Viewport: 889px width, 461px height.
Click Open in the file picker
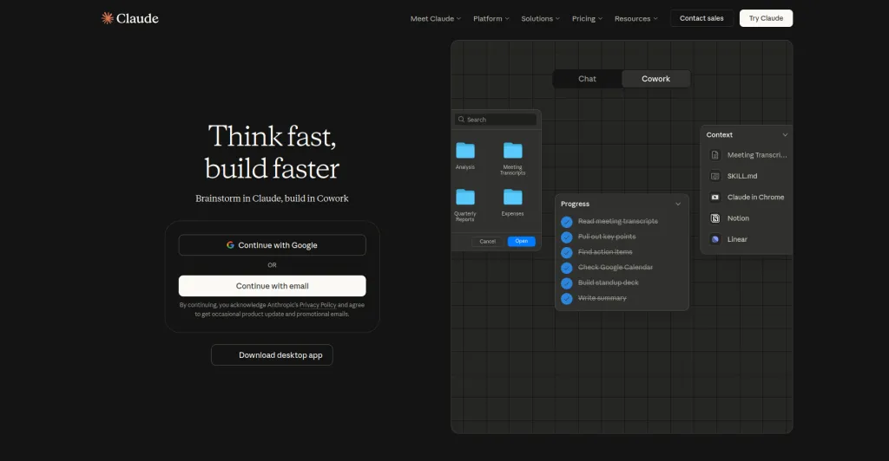tap(522, 242)
